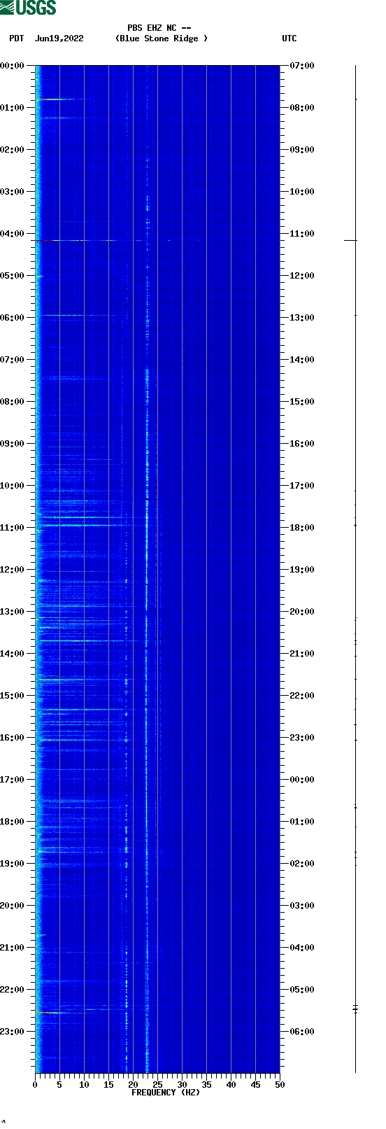The image size is (386, 1129).
Task: Click the USGS logo
Action: pyautogui.click(x=29, y=8)
